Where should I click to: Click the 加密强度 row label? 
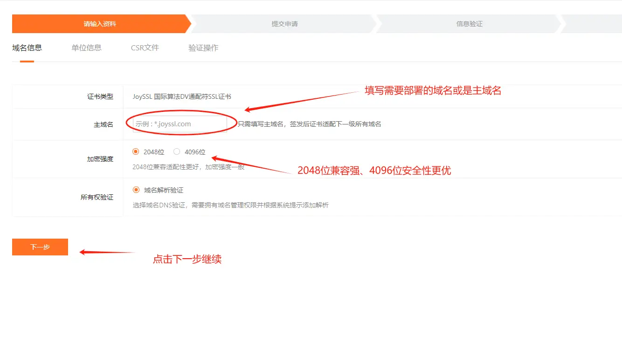100,159
